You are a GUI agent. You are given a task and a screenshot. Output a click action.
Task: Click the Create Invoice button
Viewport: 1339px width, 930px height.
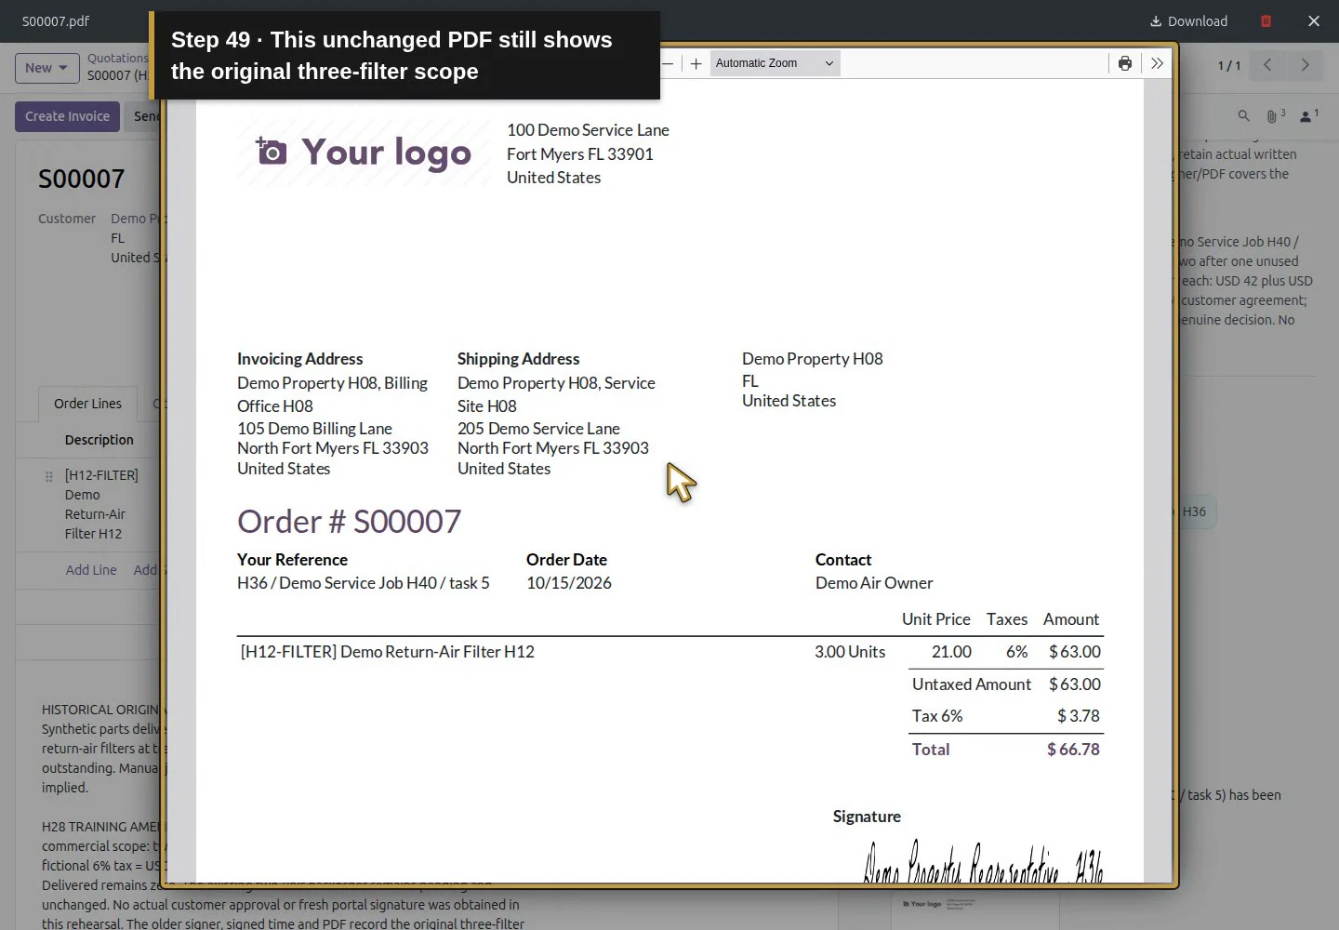pos(67,116)
